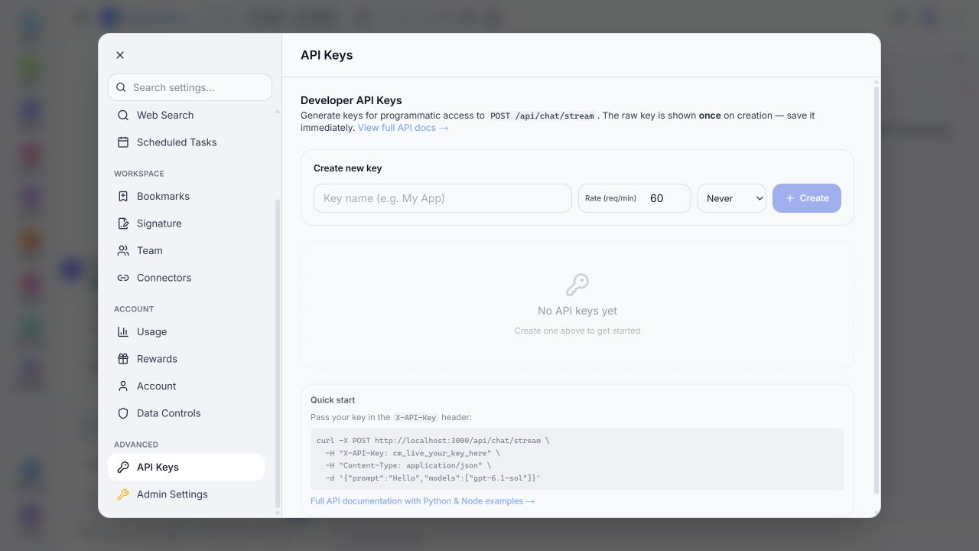
Task: Click the sidebar scrollbar thumb
Action: 278,354
